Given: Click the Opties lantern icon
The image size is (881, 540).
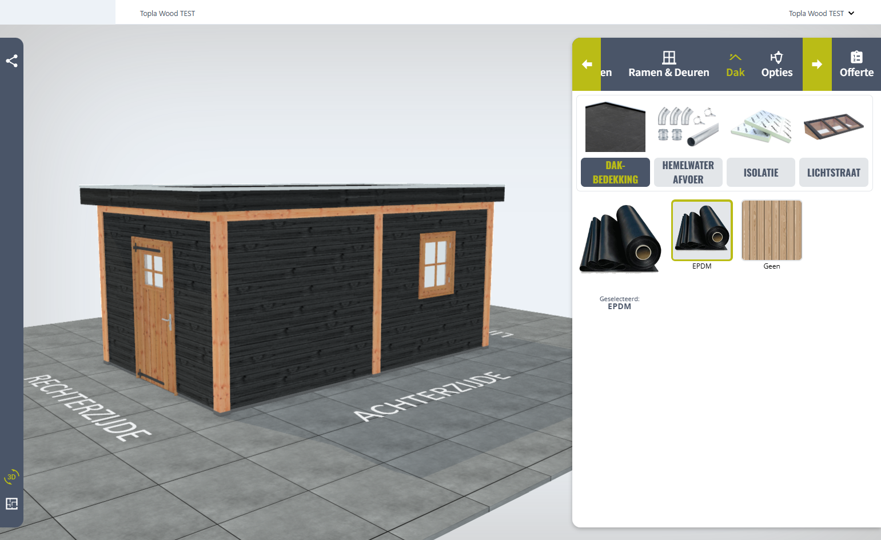Looking at the screenshot, I should point(776,57).
